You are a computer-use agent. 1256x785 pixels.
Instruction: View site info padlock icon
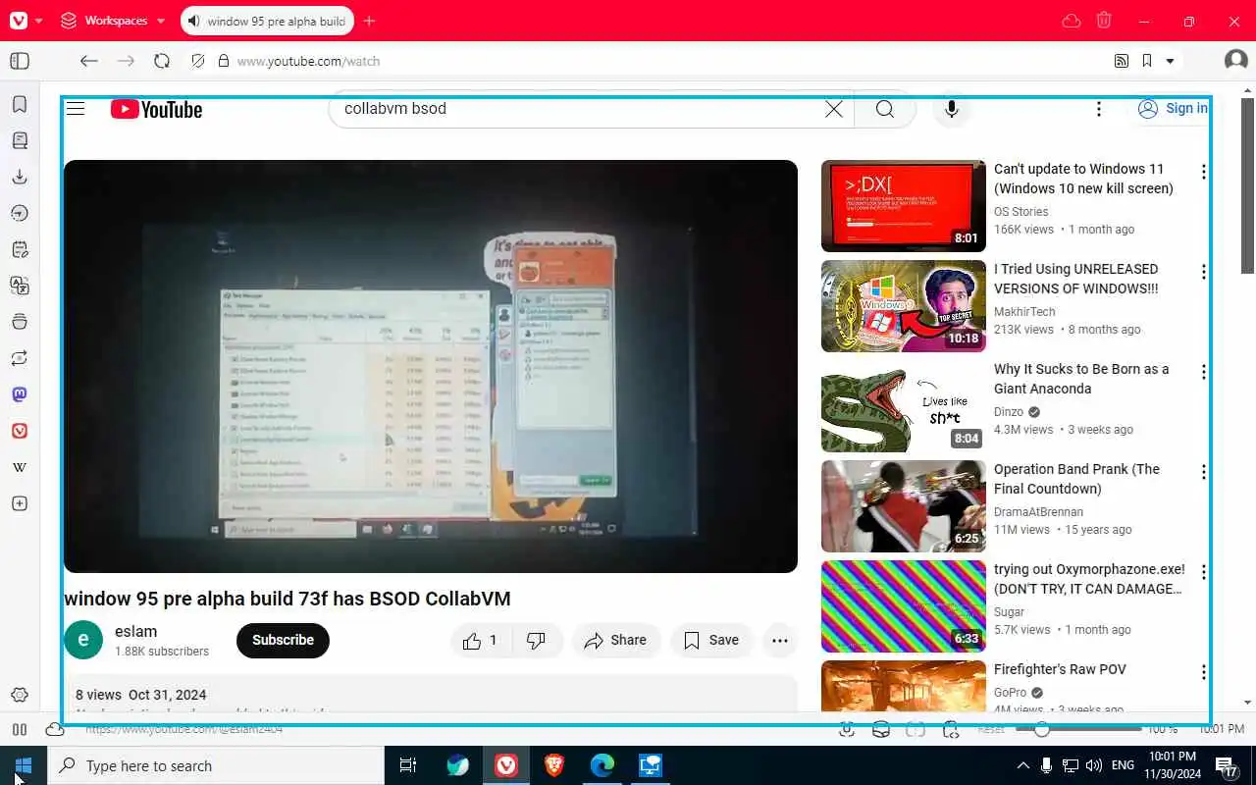point(223,61)
